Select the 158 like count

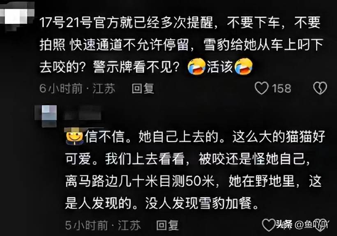tap(282, 88)
